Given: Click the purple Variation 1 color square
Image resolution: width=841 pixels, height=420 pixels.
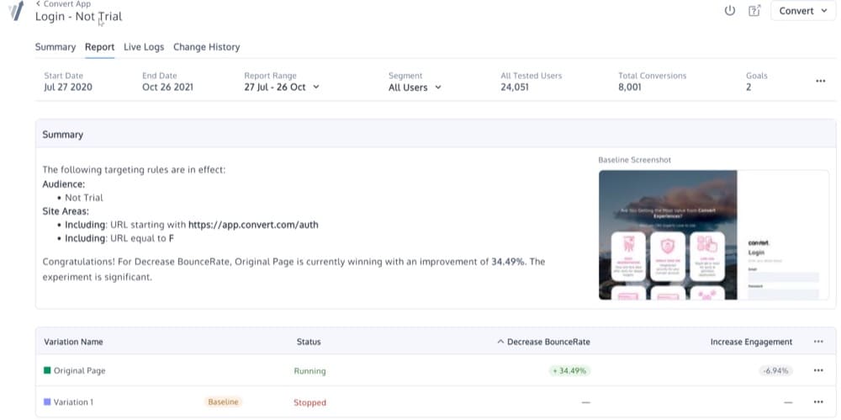Looking at the screenshot, I should pos(47,401).
